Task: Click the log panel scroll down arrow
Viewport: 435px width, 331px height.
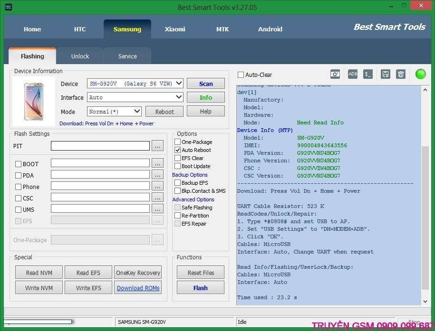Action: (x=425, y=301)
